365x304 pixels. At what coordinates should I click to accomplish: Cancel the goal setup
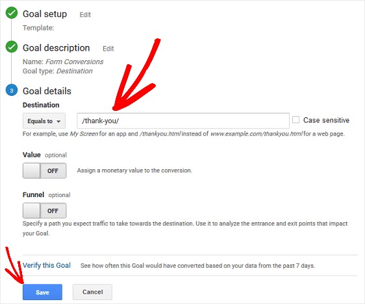coord(92,292)
